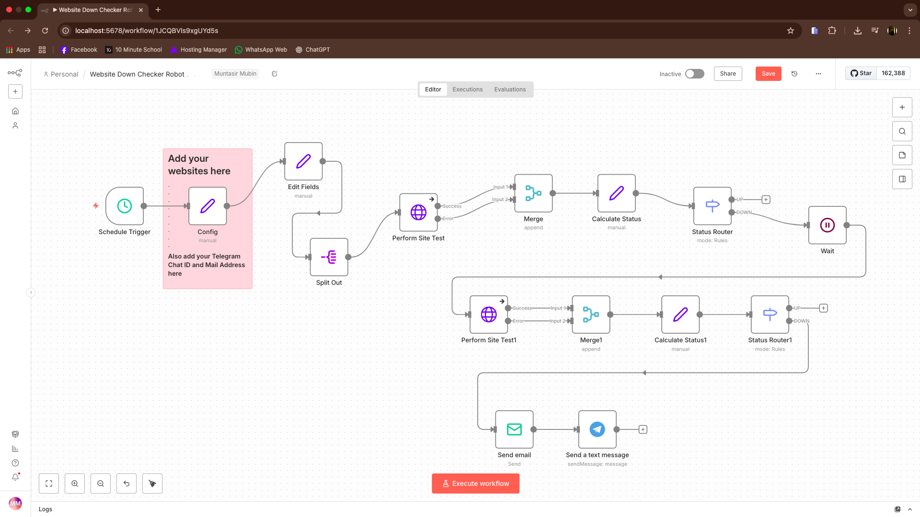This screenshot has width=920, height=517.
Task: Expand the collapsed left sidebar arrow
Action: pyautogui.click(x=31, y=292)
